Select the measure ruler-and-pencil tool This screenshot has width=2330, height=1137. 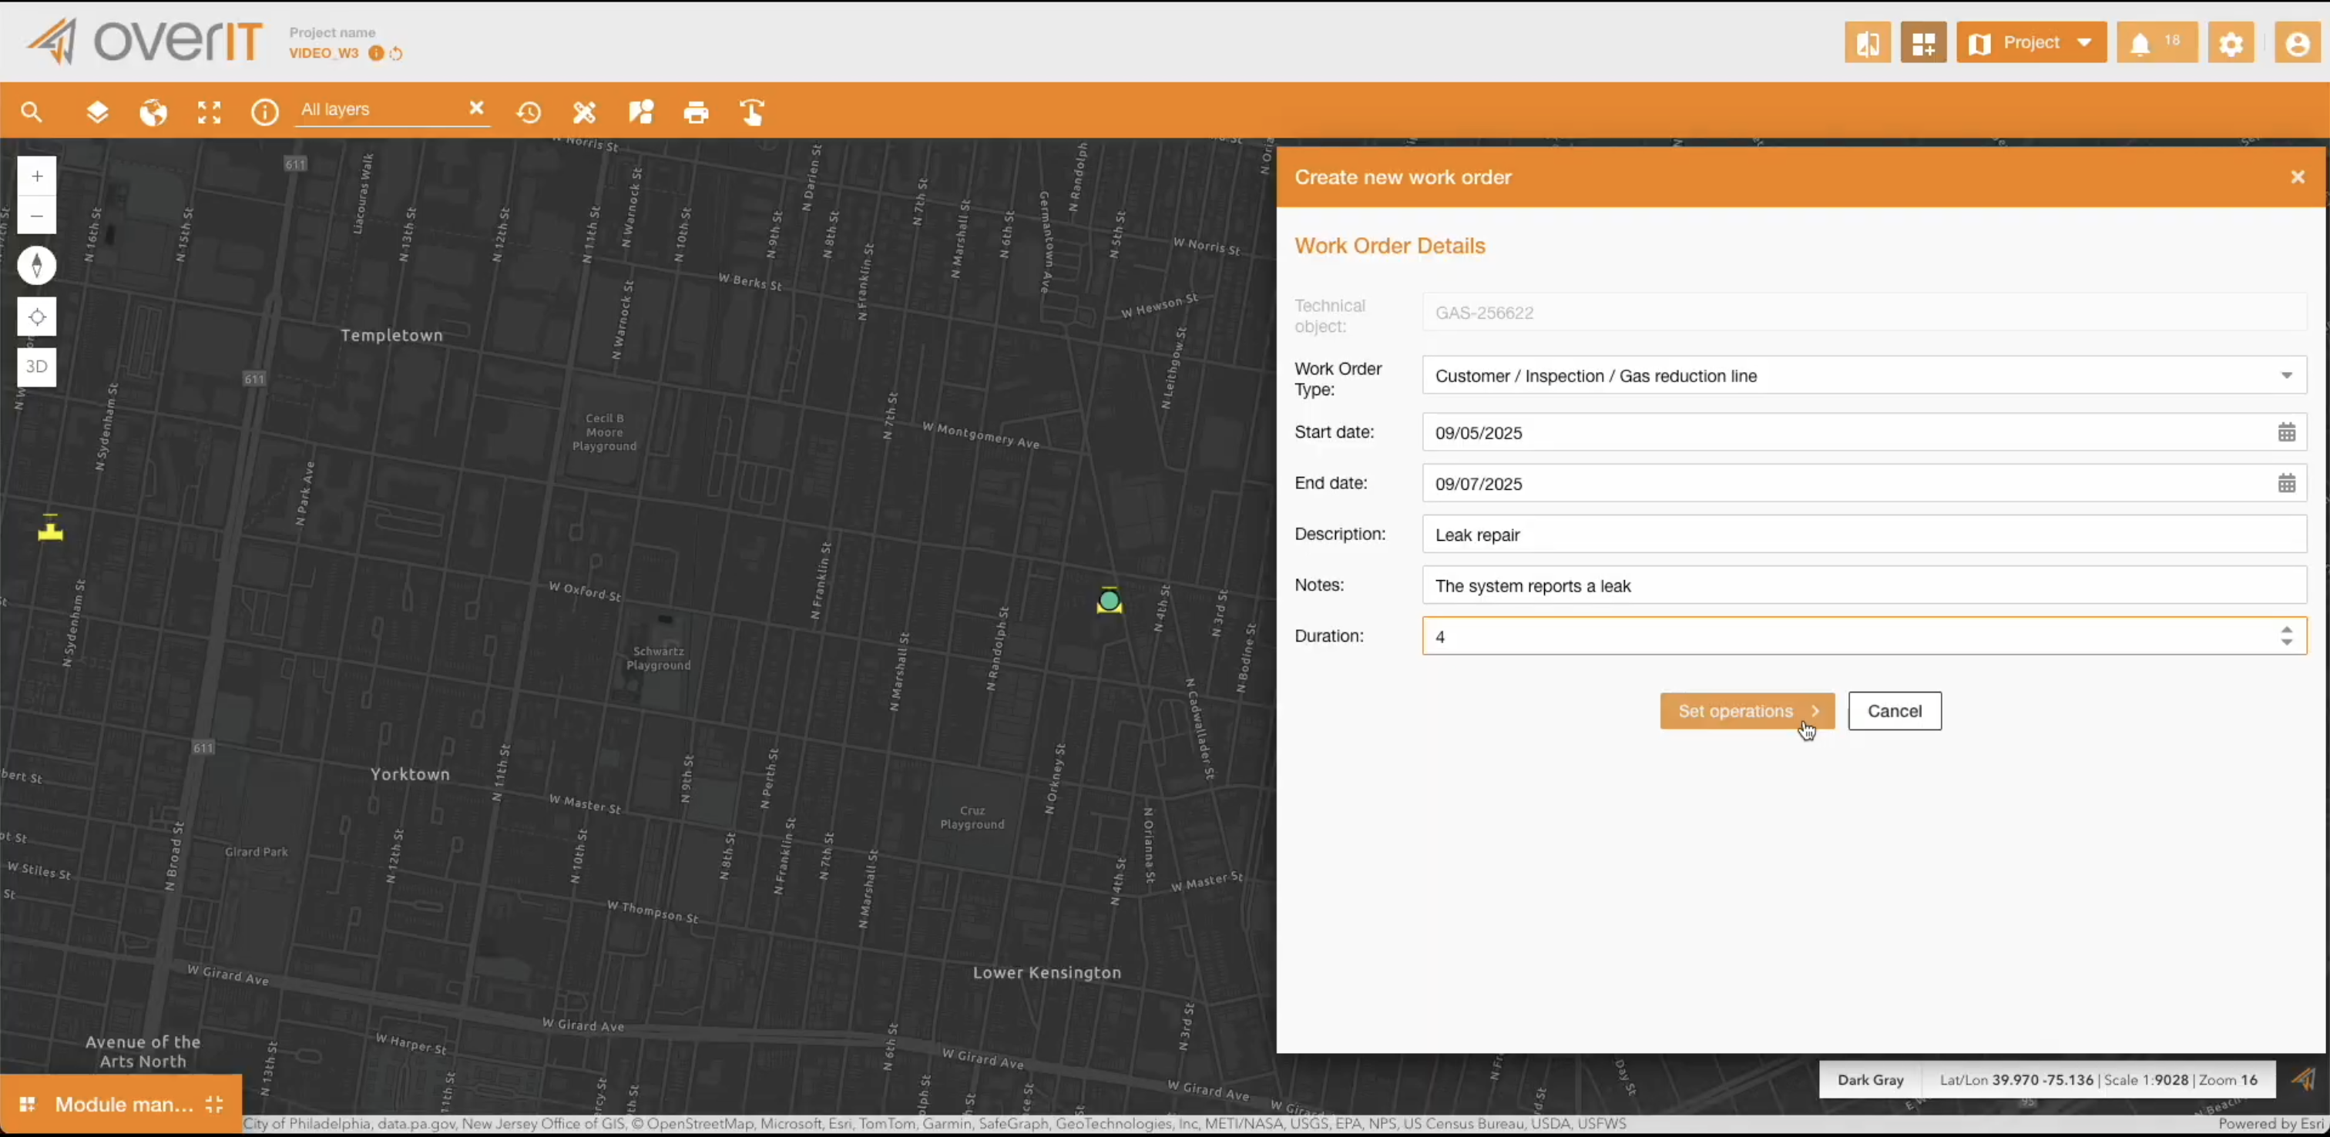[584, 112]
